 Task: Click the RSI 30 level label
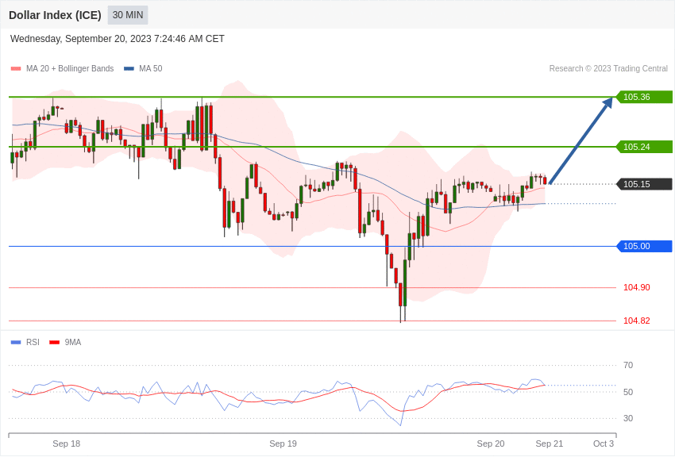628,418
